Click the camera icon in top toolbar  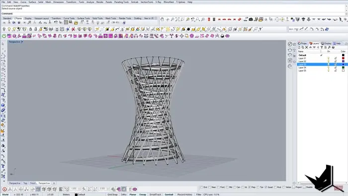coord(251,19)
